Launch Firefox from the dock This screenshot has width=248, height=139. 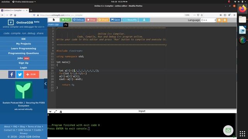[243, 8]
